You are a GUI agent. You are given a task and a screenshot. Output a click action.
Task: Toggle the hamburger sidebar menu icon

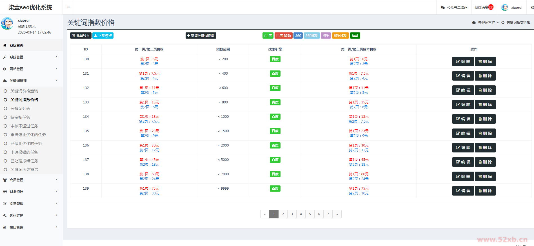pyautogui.click(x=68, y=7)
